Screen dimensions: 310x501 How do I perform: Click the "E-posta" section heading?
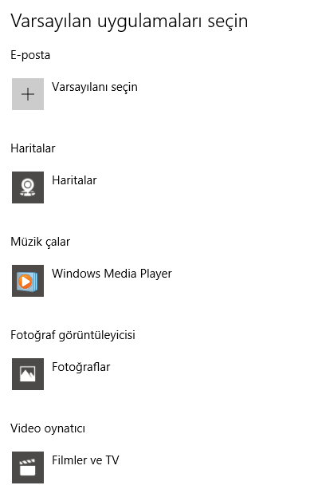pos(30,55)
